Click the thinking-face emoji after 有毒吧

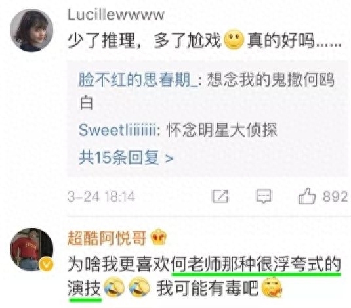click(x=272, y=287)
